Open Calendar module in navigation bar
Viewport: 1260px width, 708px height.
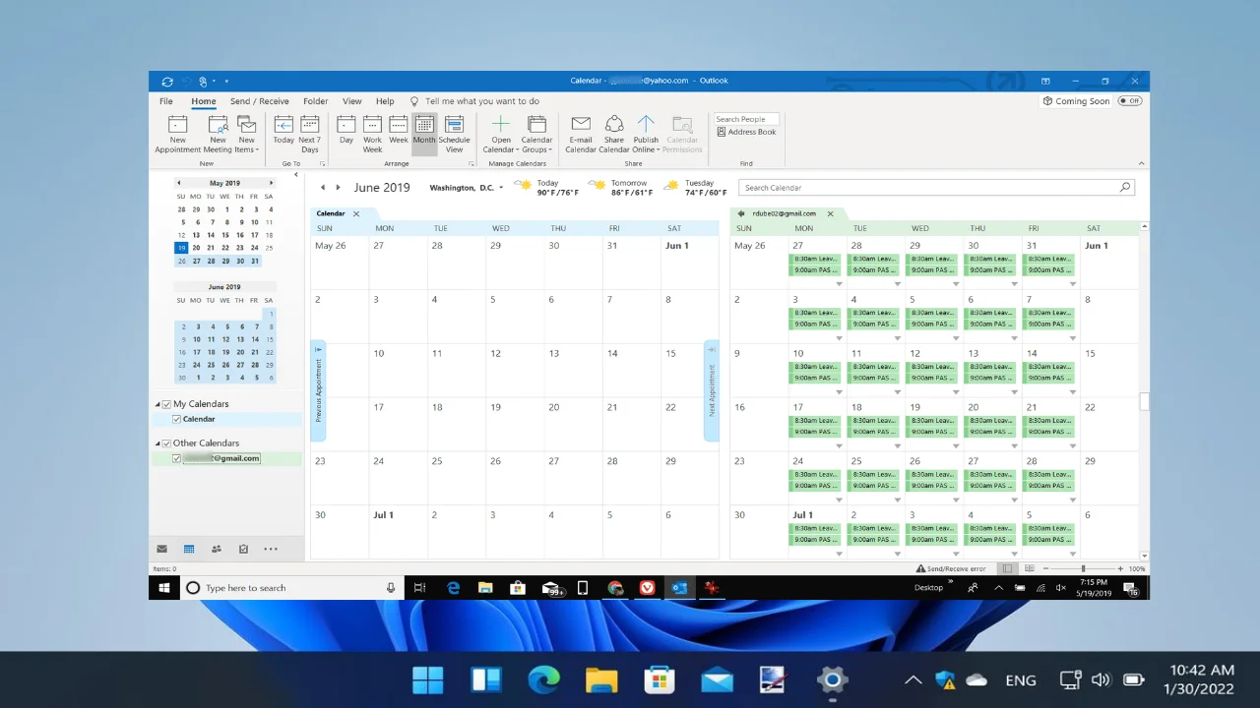pyautogui.click(x=189, y=549)
